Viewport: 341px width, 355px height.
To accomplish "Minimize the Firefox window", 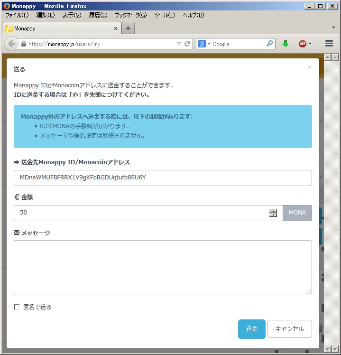I will 309,6.
